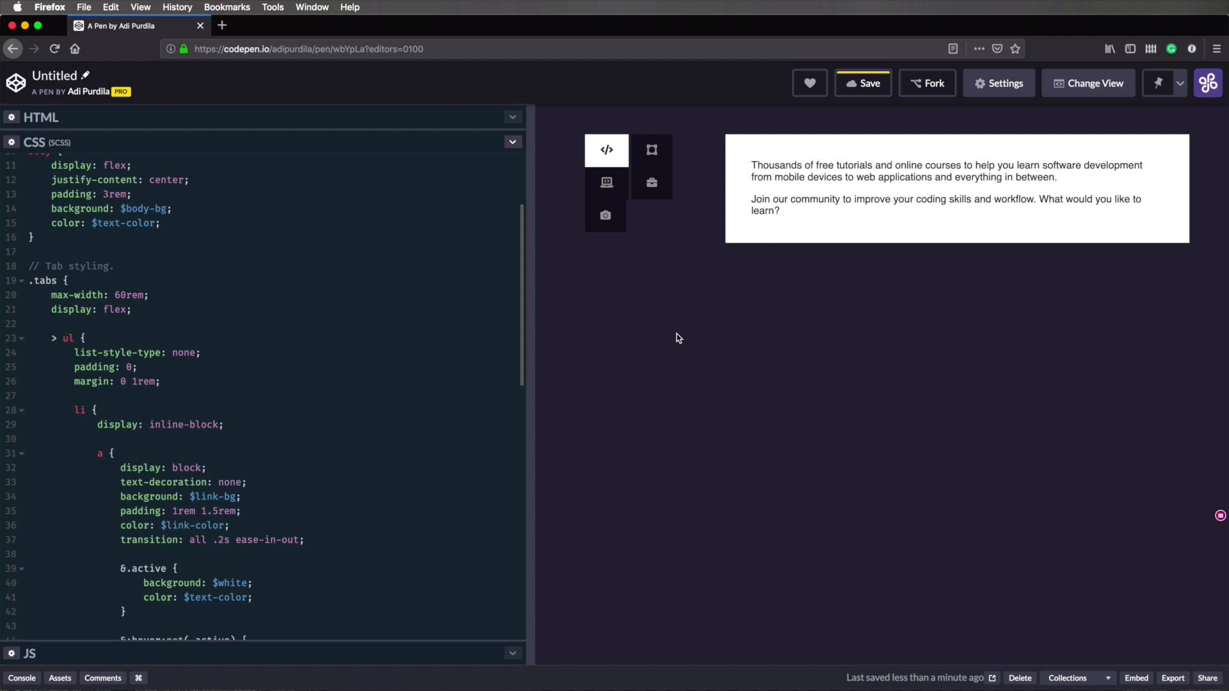Image resolution: width=1229 pixels, height=691 pixels.
Task: Toggle the bookmark star in address bar
Action: [x=1015, y=49]
